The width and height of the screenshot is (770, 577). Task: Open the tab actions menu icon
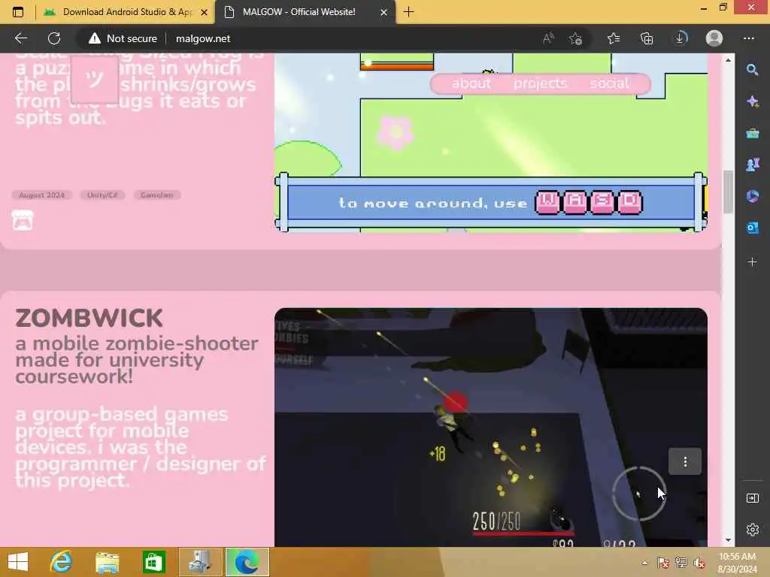pos(18,12)
